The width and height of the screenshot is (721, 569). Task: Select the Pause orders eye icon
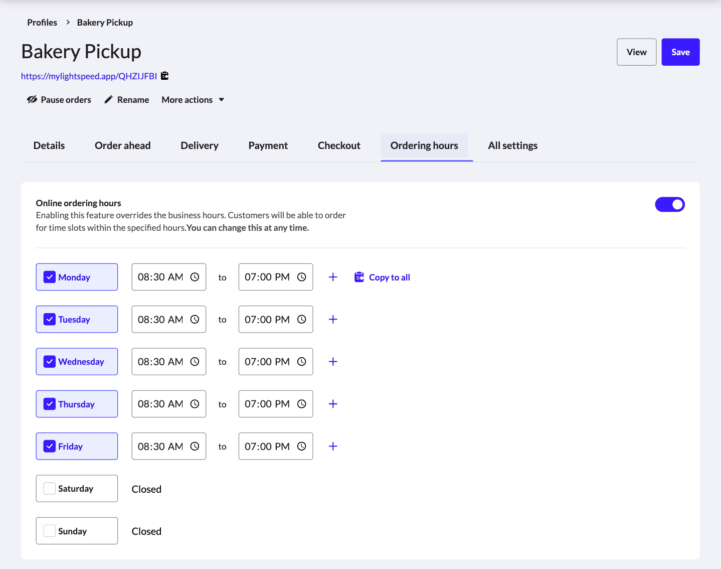[x=32, y=99]
